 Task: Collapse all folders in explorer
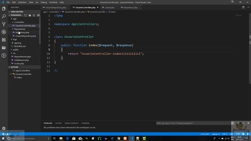point(38,15)
